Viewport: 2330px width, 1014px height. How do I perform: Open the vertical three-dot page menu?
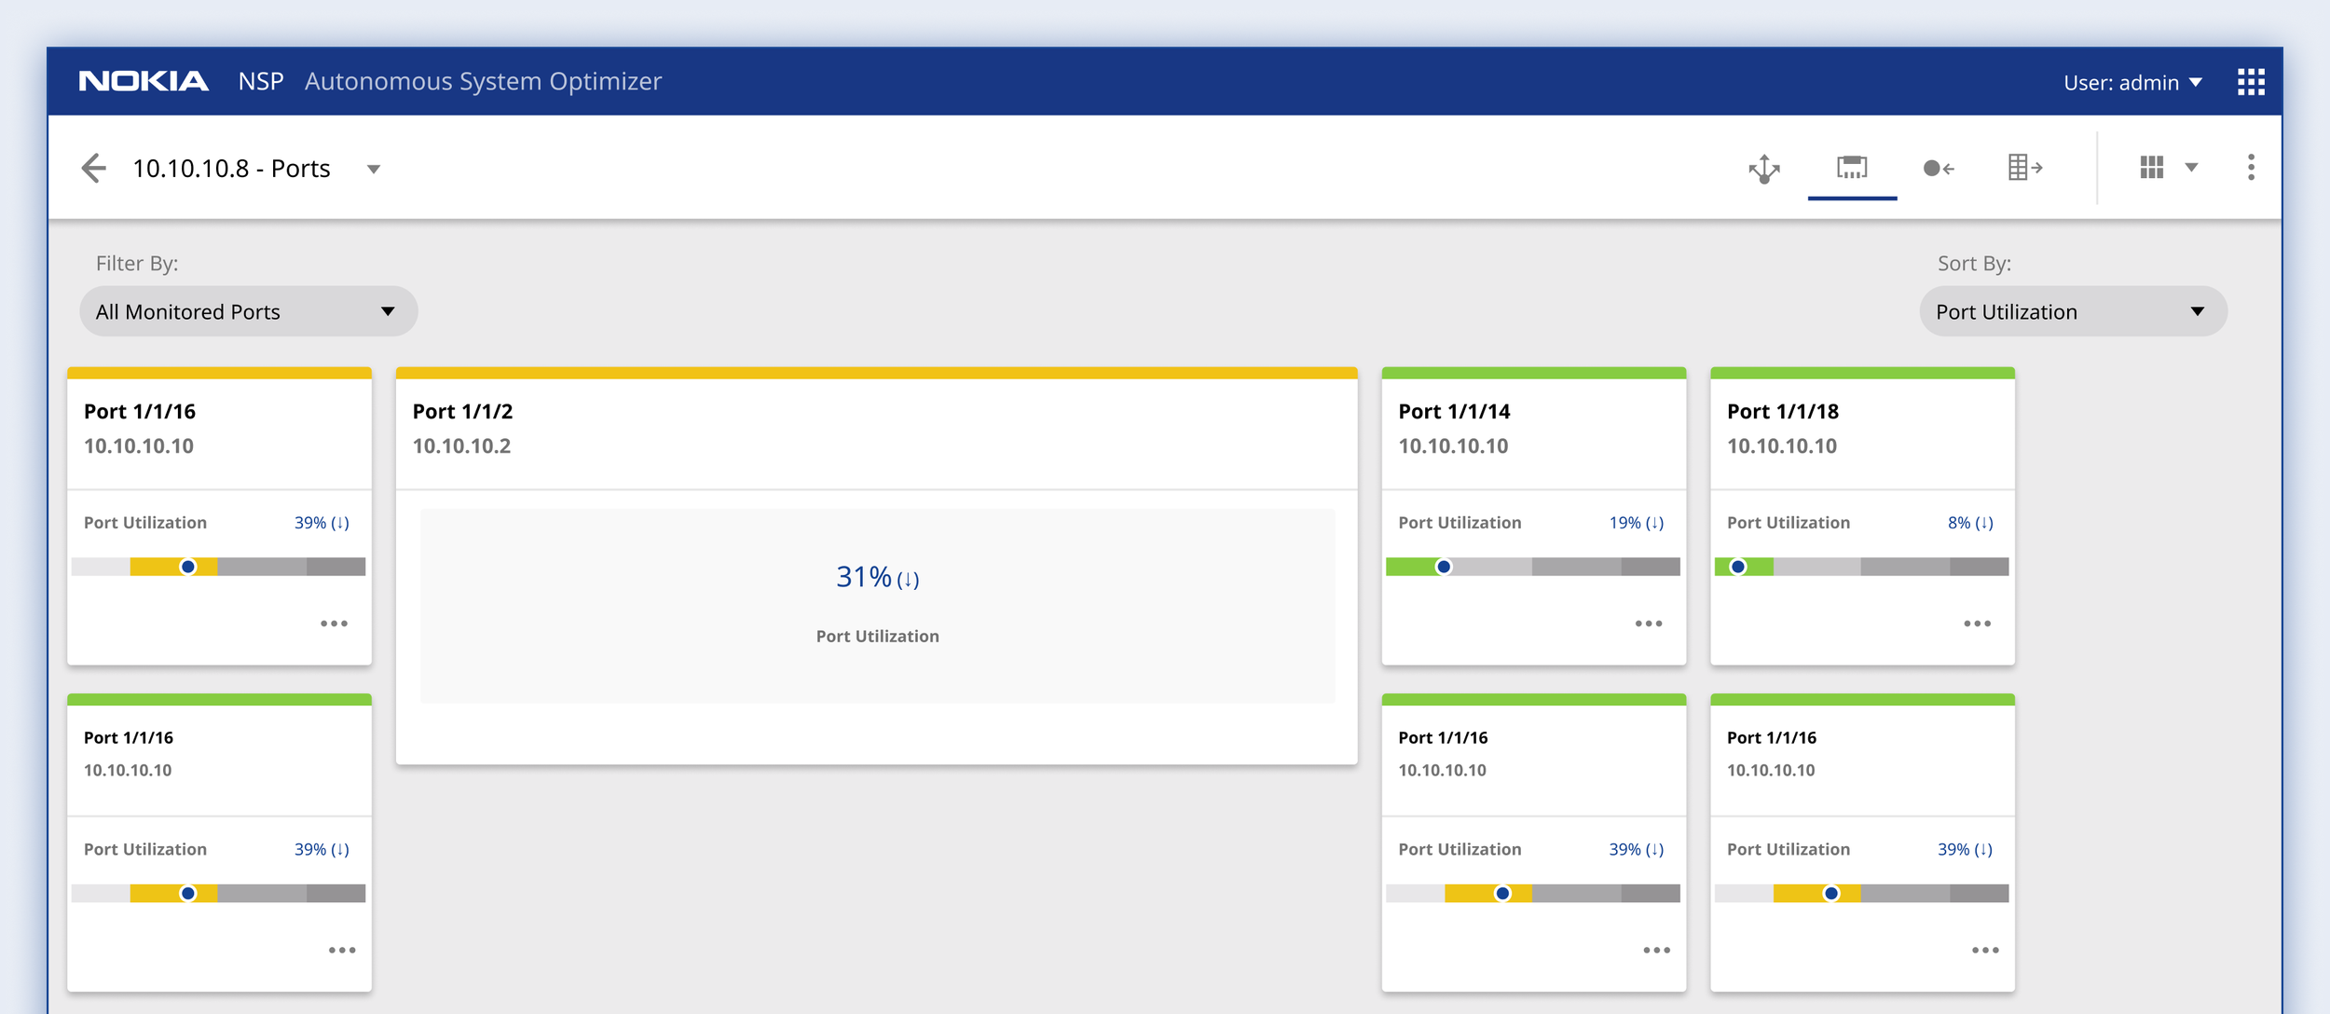(2251, 168)
